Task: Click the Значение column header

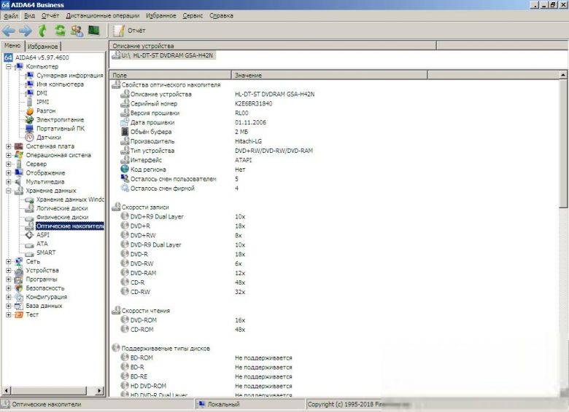Action: [x=330, y=75]
